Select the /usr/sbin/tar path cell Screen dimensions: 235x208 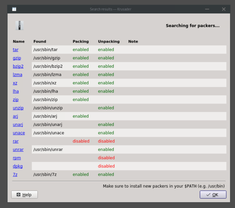[46, 50]
